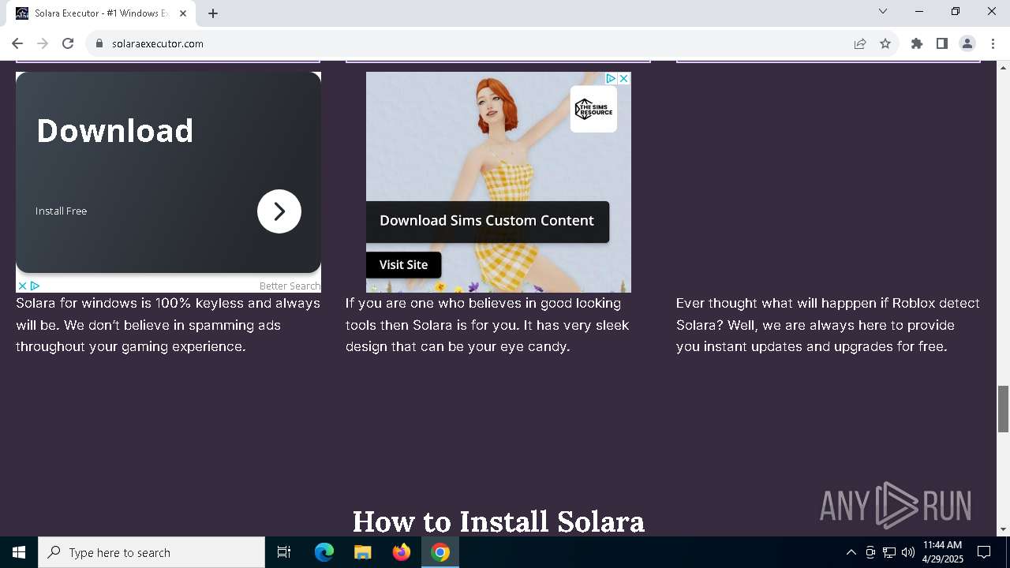1010x568 pixels.
Task: Close the Solara Executor tab
Action: coord(184,13)
